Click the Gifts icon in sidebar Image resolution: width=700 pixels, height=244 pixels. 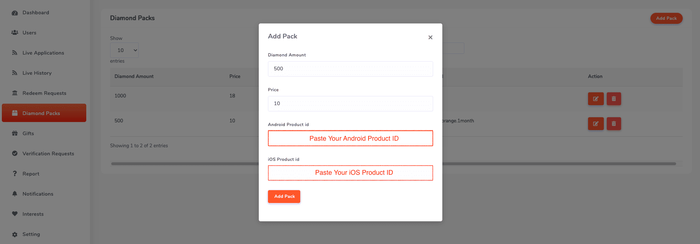coord(15,133)
